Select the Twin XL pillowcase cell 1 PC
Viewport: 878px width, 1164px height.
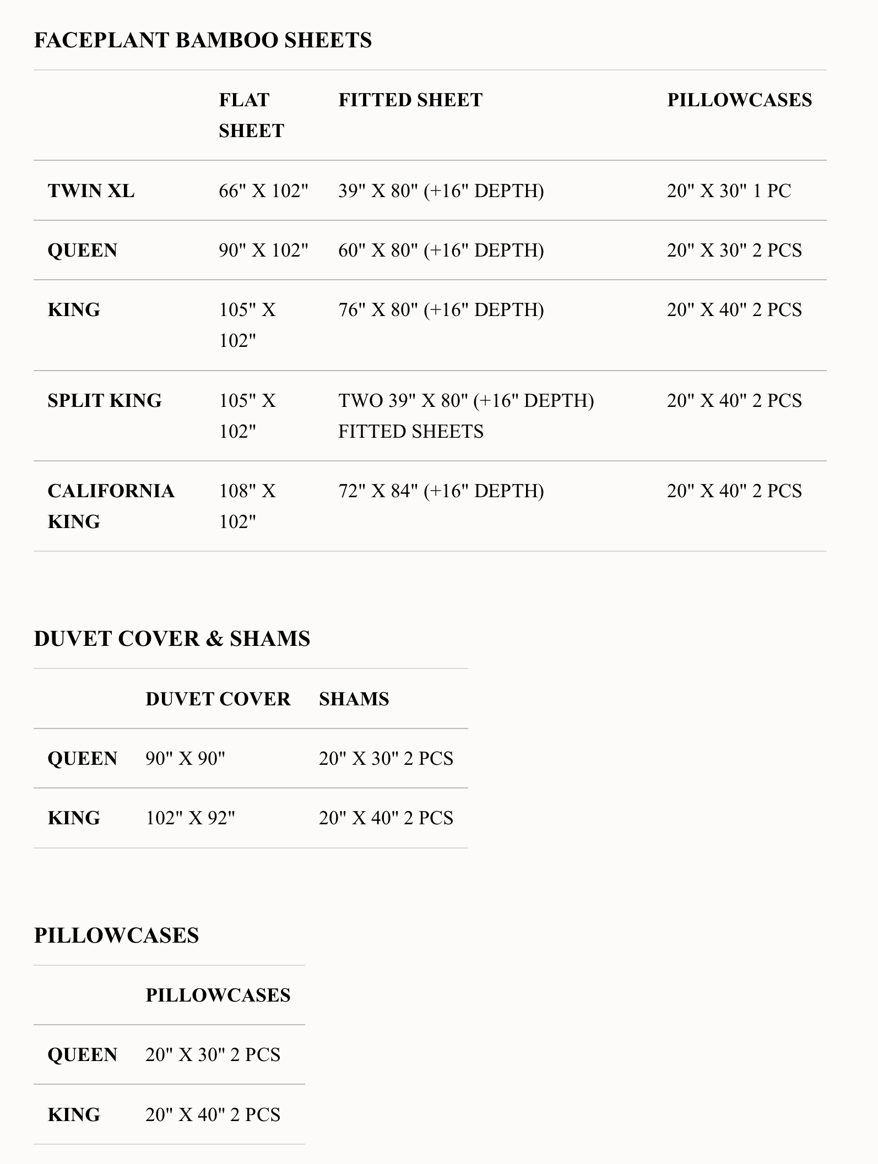point(729,191)
